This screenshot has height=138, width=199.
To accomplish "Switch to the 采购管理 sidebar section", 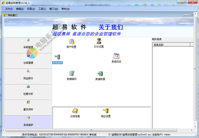I will [28, 45].
